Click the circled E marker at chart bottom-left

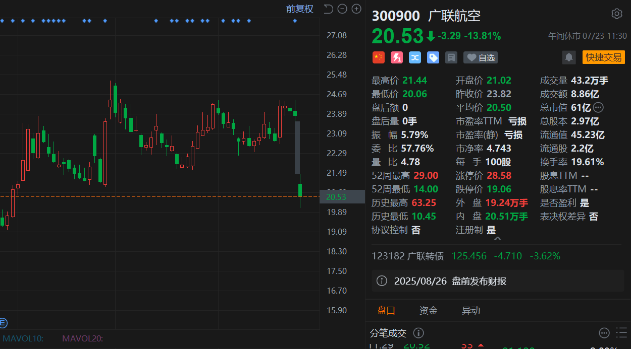(x=3, y=323)
